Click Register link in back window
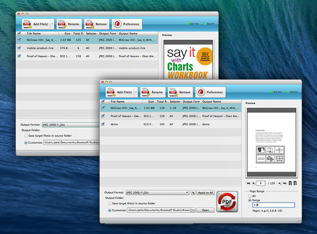 click(x=209, y=24)
